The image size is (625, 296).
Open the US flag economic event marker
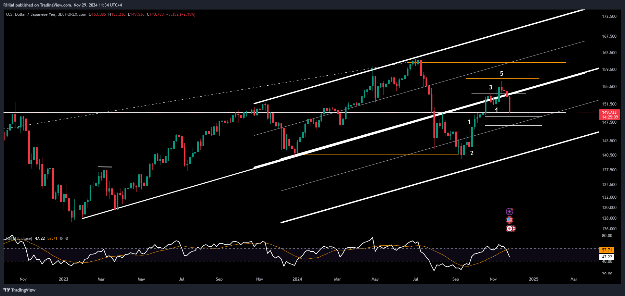(509, 220)
